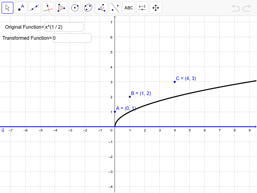Click the x-axis tick label –7
The image size is (257, 193).
pyautogui.click(x=10, y=130)
